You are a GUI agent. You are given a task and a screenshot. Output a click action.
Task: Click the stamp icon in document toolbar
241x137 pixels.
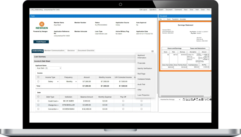pos(200,99)
